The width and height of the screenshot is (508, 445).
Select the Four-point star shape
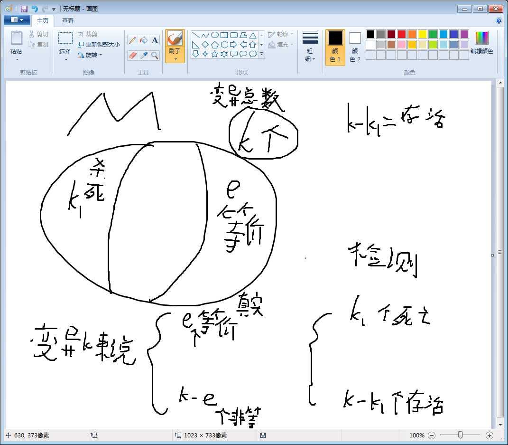tap(205, 54)
